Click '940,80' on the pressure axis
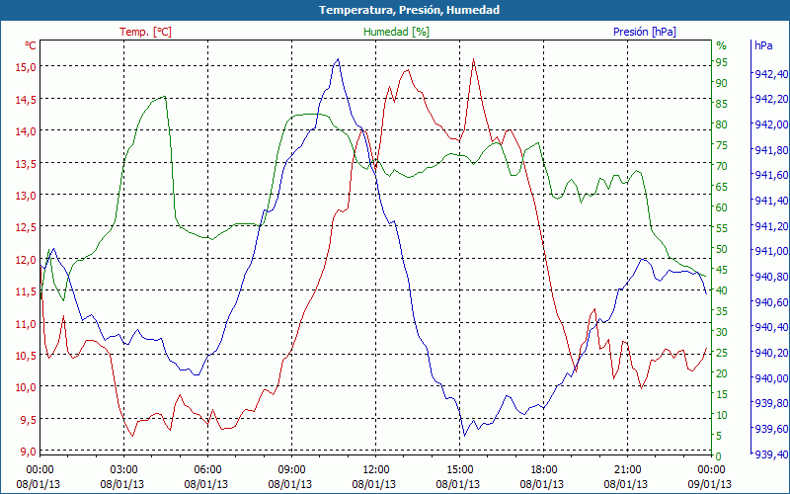This screenshot has width=790, height=494. [x=771, y=277]
